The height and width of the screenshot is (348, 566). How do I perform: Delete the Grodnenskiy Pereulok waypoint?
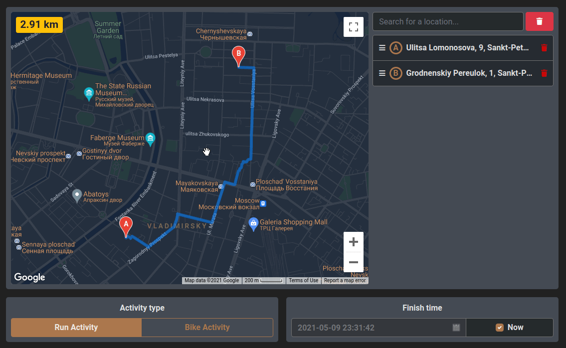click(544, 73)
